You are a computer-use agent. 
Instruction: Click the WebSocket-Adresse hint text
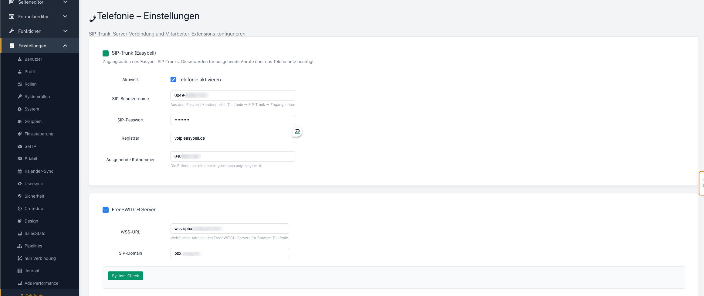tap(230, 238)
